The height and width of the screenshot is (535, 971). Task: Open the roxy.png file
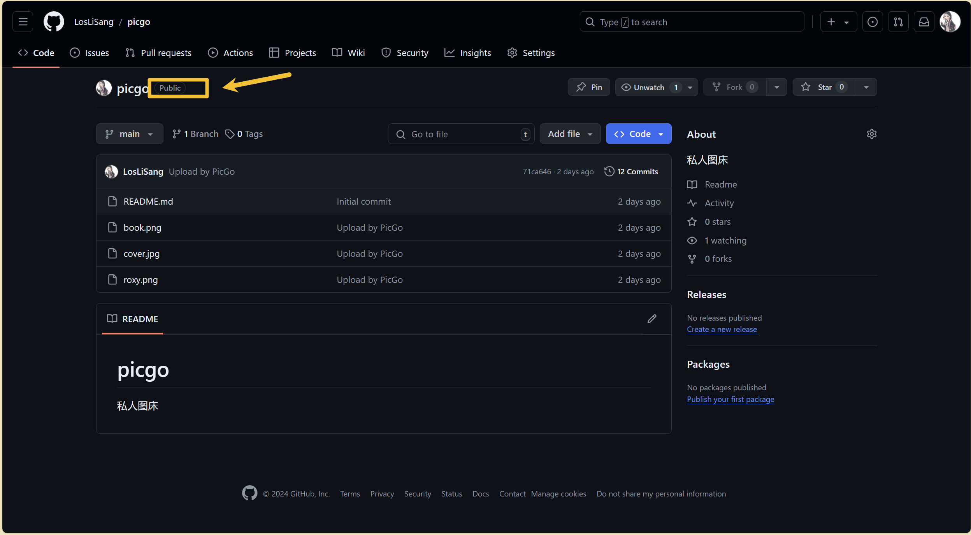point(140,280)
